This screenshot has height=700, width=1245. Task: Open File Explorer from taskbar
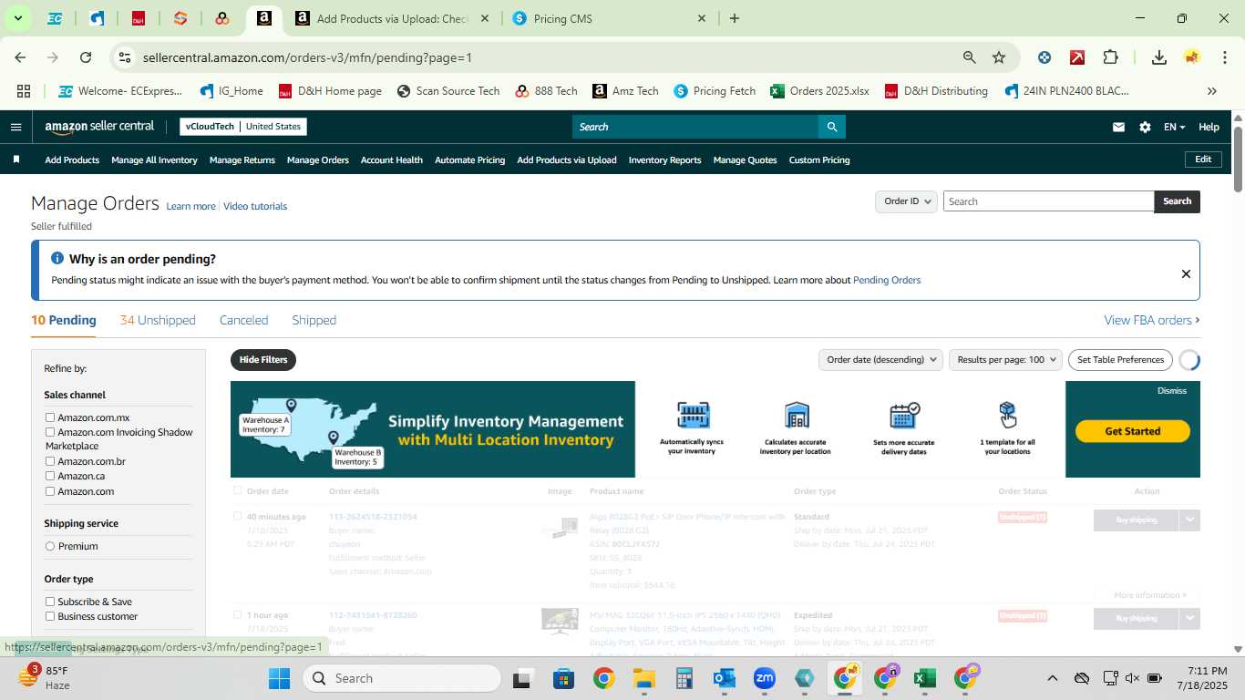[x=644, y=678]
